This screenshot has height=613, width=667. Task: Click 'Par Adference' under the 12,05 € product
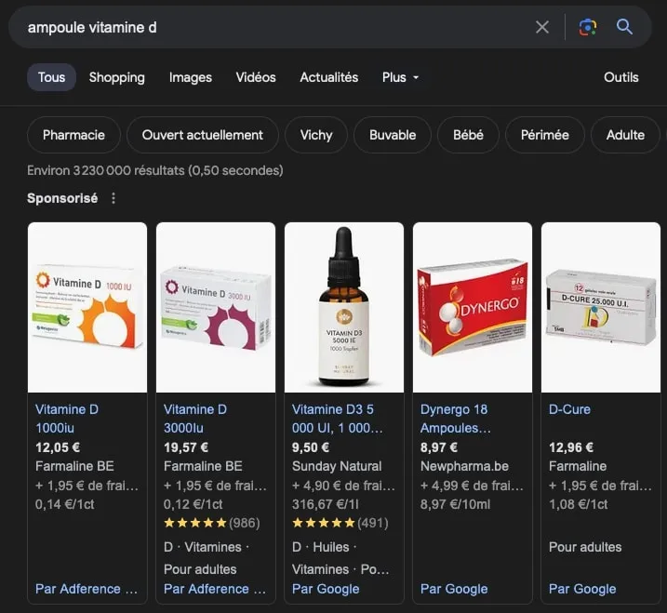87,589
